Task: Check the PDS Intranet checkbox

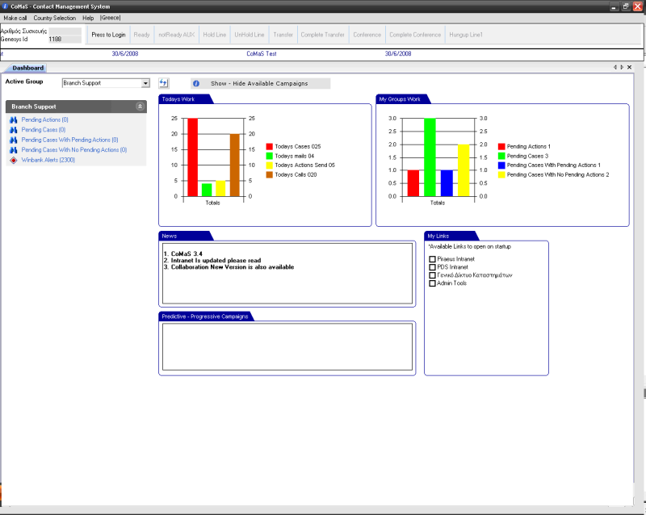Action: coord(432,267)
